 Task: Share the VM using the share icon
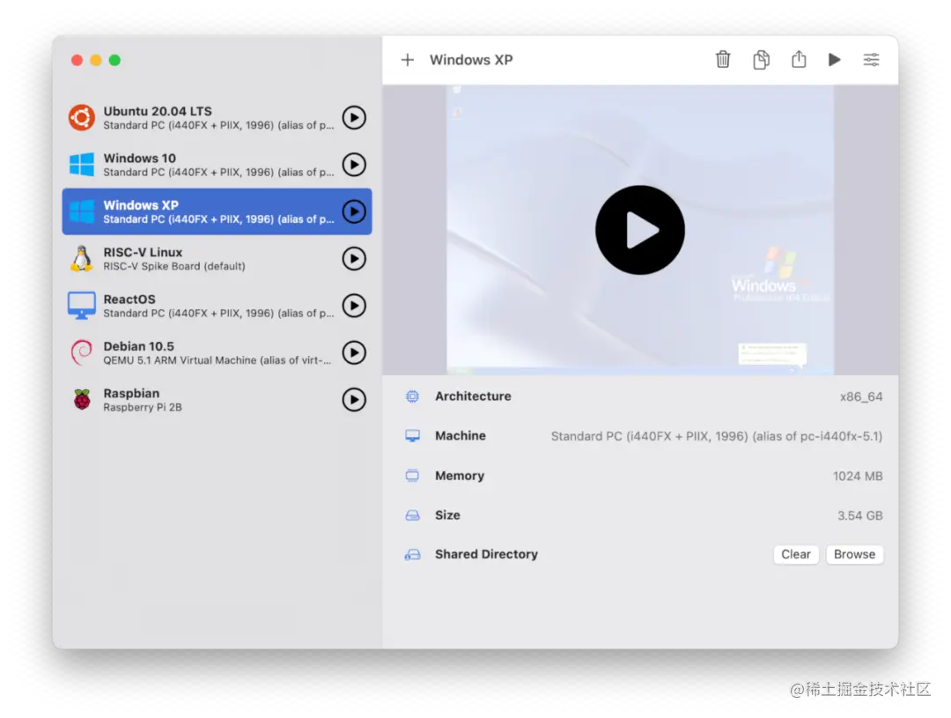(799, 59)
